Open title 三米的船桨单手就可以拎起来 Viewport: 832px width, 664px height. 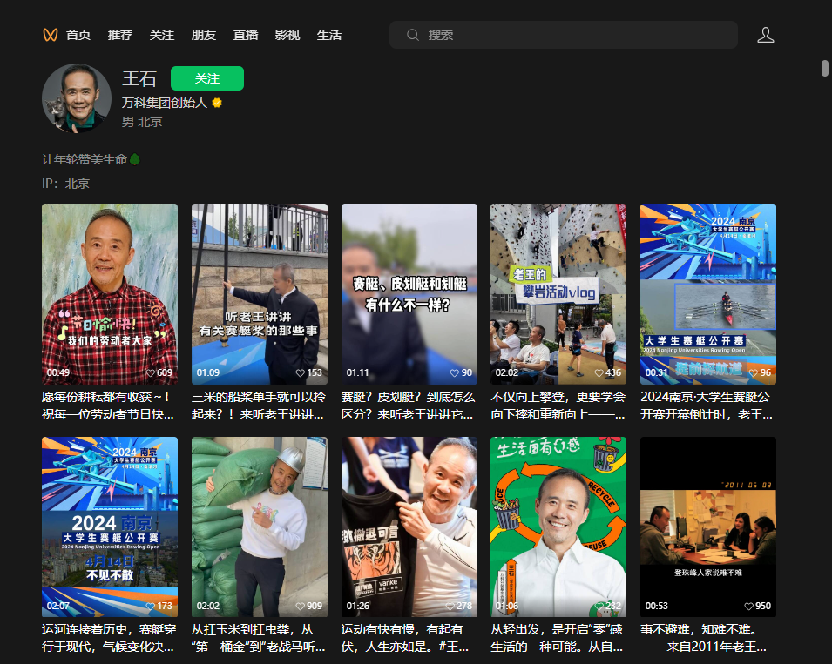(259, 406)
